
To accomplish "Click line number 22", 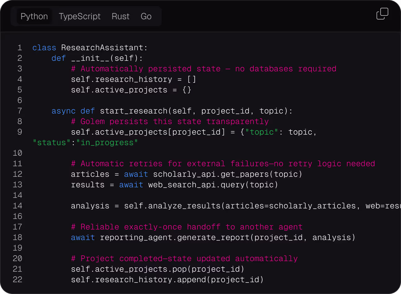I will [18, 280].
